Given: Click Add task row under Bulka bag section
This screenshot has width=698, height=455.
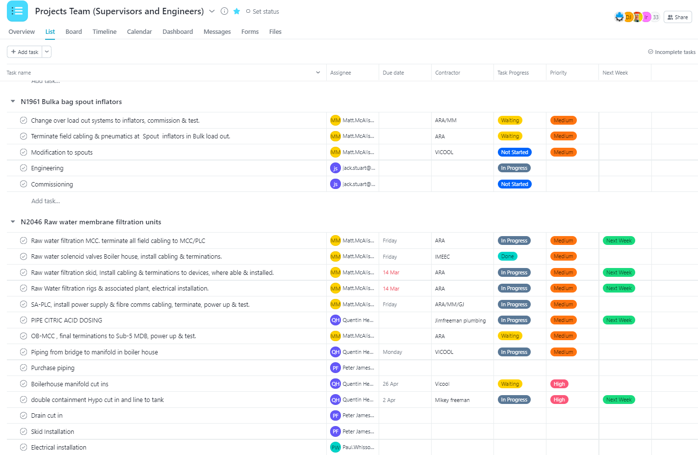Looking at the screenshot, I should point(46,201).
